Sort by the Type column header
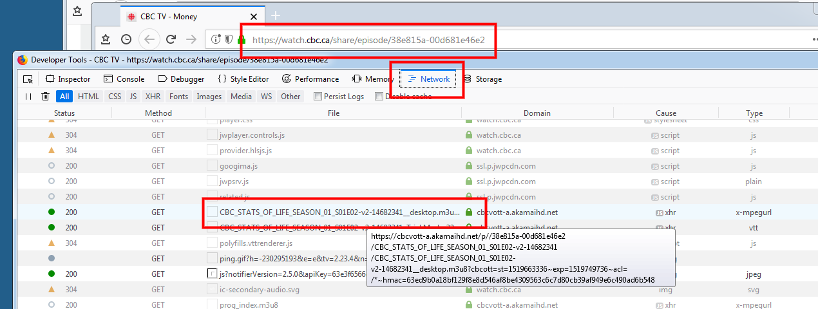Viewport: 818px width, 309px height. [754, 113]
